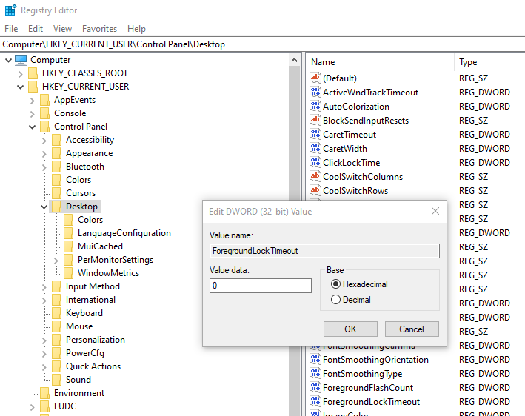
Task: Click the Sound folder icon
Action: (x=56, y=380)
